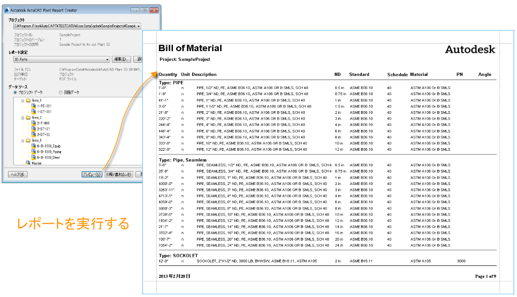The width and height of the screenshot is (517, 297).
Task: Click the 'Unit' column header
Action: pos(185,74)
